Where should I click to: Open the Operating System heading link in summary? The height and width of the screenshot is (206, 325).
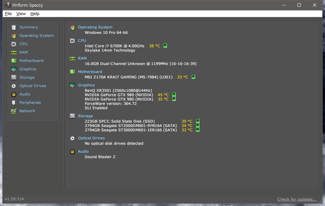pyautogui.click(x=95, y=27)
